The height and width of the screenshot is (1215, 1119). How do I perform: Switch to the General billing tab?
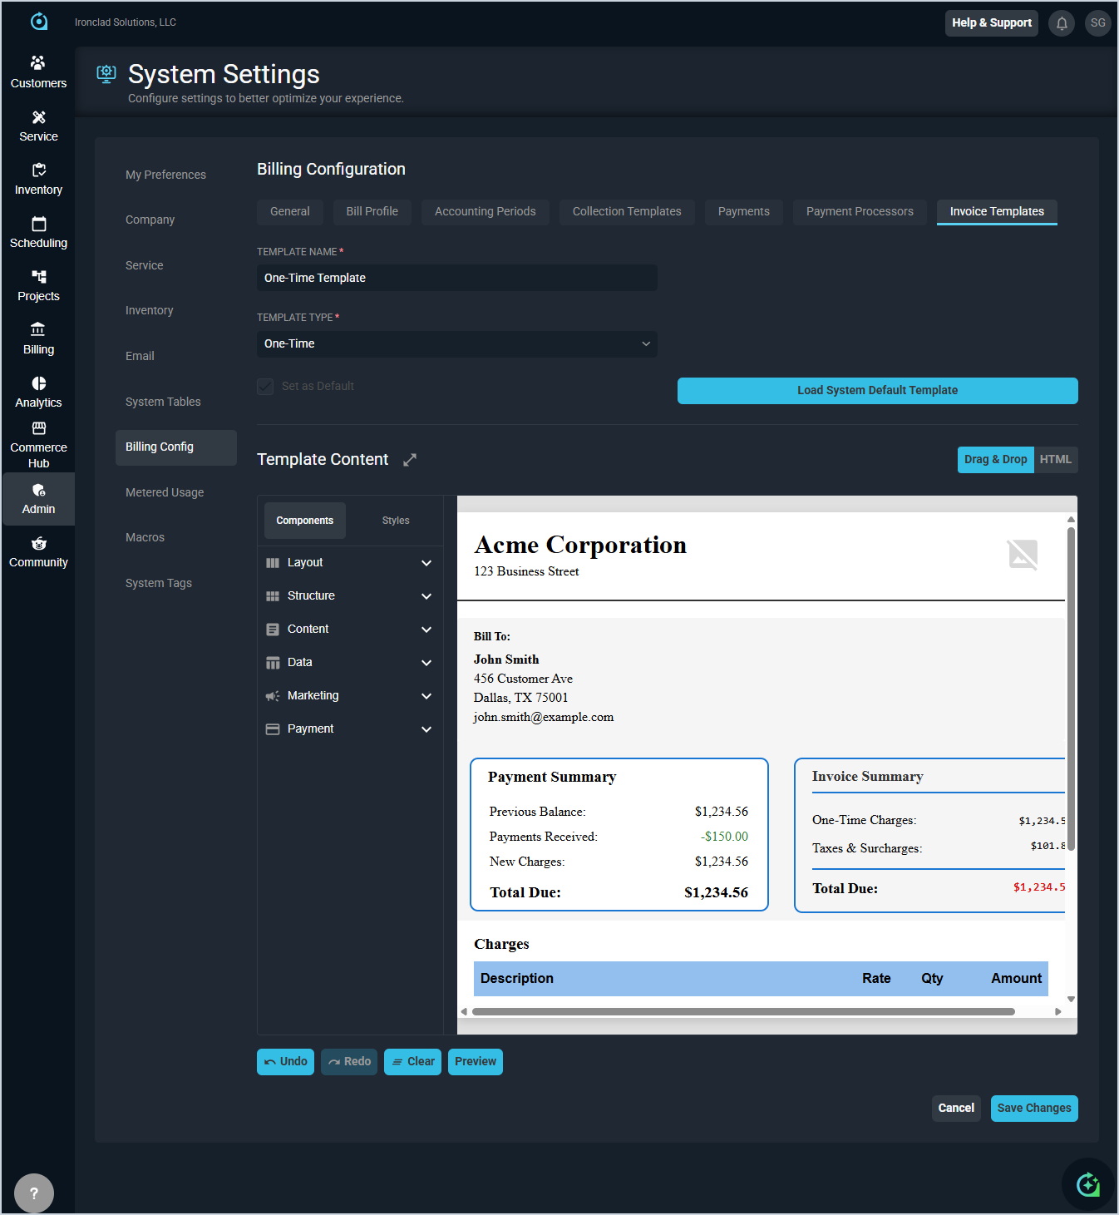click(290, 212)
